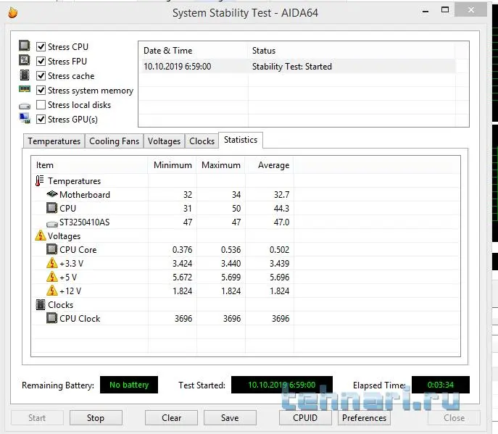Click the +12 V row label

point(70,291)
